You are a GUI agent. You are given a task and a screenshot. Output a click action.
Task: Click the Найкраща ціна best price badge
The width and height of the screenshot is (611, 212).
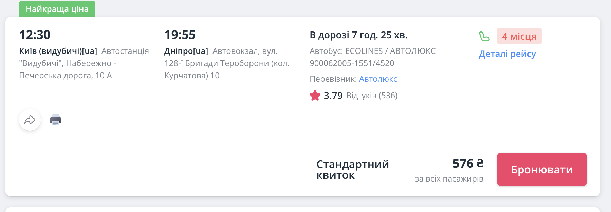coord(57,9)
